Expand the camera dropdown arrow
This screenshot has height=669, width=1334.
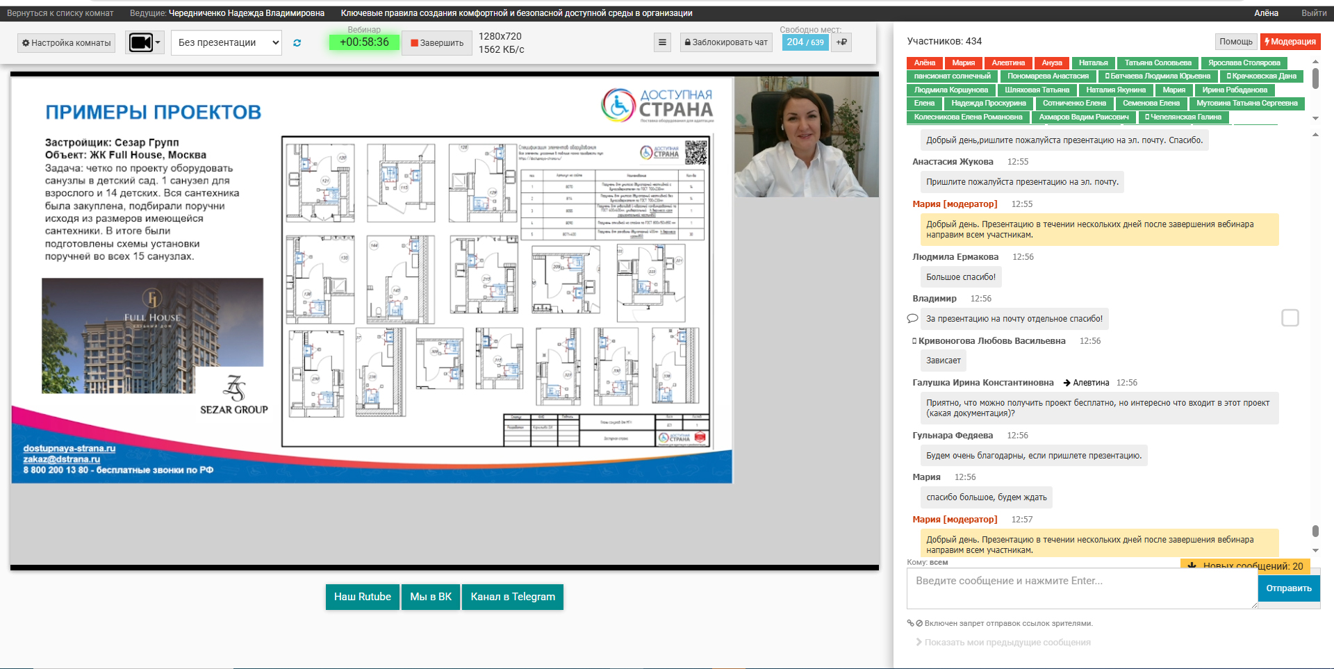pos(158,42)
